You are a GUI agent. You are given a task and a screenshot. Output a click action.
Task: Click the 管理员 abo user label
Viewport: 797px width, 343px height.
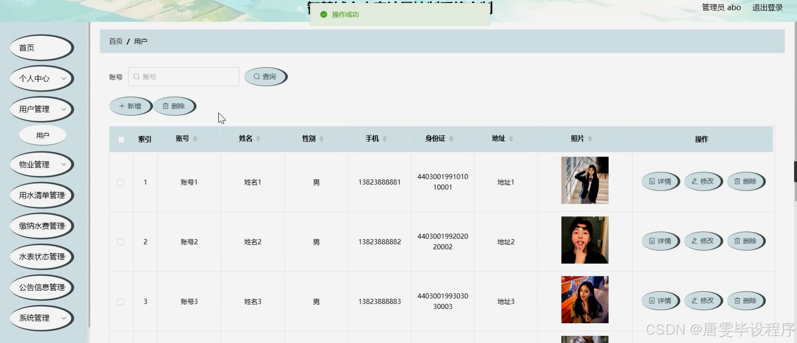click(x=721, y=8)
